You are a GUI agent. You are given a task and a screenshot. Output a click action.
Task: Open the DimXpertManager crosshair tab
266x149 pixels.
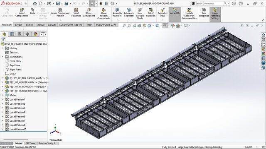(x=28, y=34)
